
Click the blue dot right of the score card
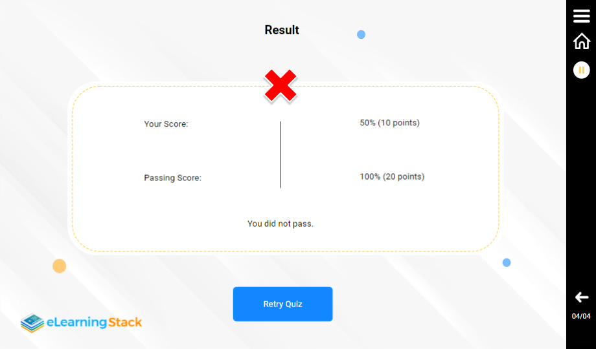pos(507,262)
